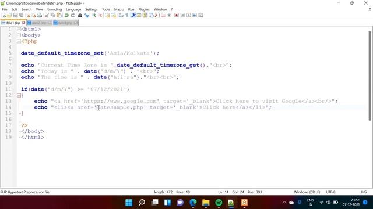Toggle Synchronize Vertical Scrolling icon
Image resolution: width=373 pixels, height=209 pixels.
[107, 16]
